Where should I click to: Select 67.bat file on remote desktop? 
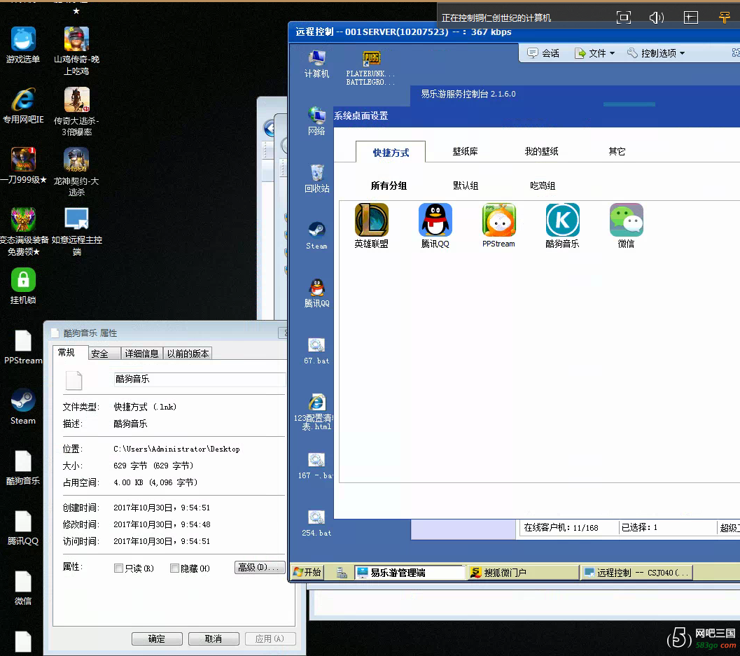[316, 351]
